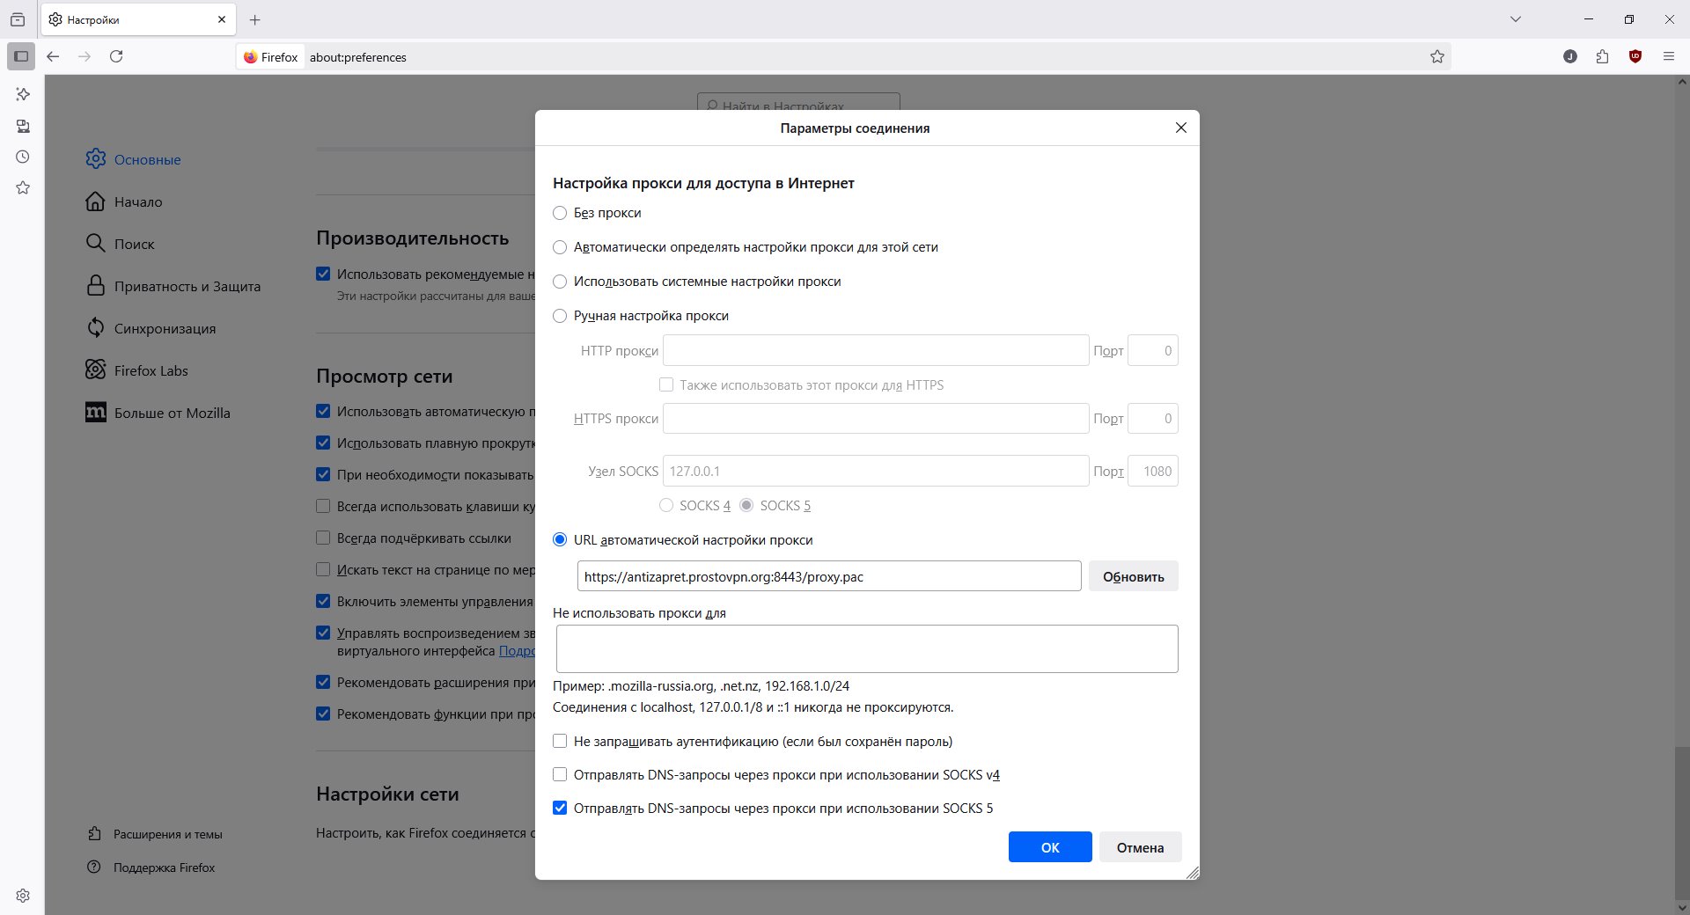The width and height of the screenshot is (1690, 915).
Task: Focus the Не использовать прокси для textarea
Action: [x=867, y=648]
